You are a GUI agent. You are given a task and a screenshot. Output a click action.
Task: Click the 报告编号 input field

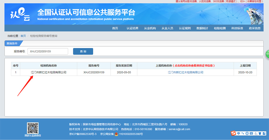point(48,51)
